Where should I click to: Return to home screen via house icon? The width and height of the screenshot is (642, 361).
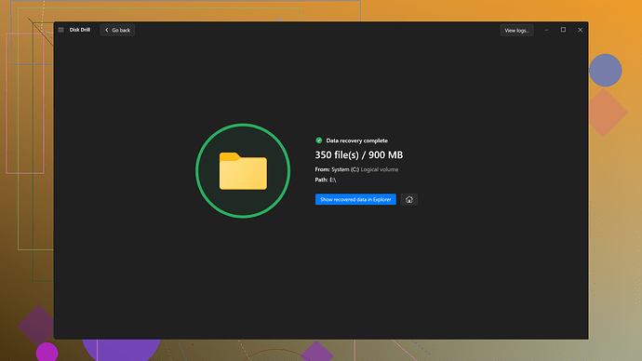pos(409,199)
